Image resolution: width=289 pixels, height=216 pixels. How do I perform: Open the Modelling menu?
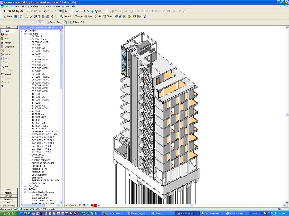pyautogui.click(x=25, y=6)
